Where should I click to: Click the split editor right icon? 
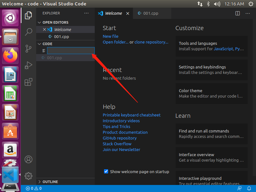click(x=237, y=13)
